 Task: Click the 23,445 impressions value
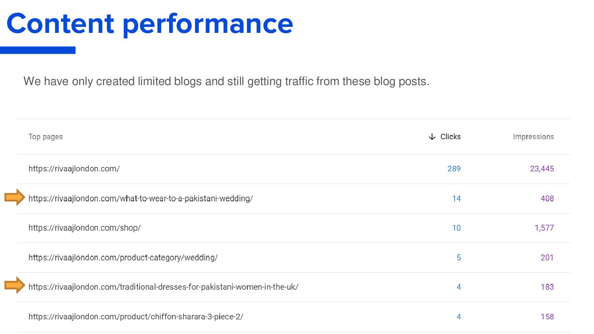[x=542, y=169]
